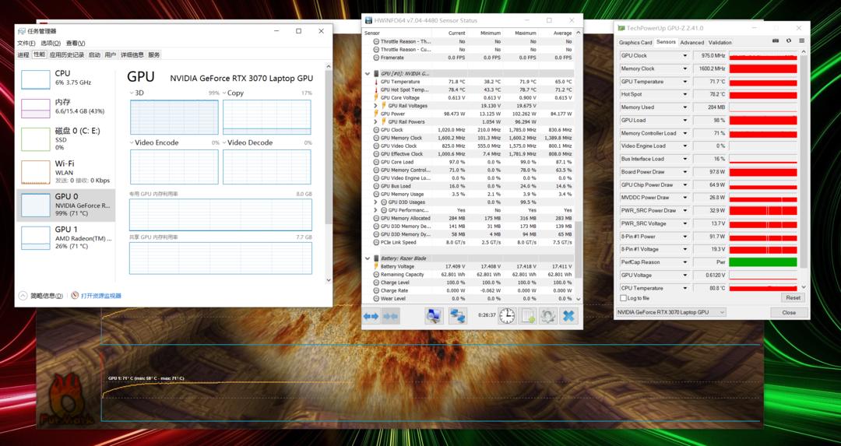
Task: Click HWiNFO log file save icon
Action: pos(528,316)
